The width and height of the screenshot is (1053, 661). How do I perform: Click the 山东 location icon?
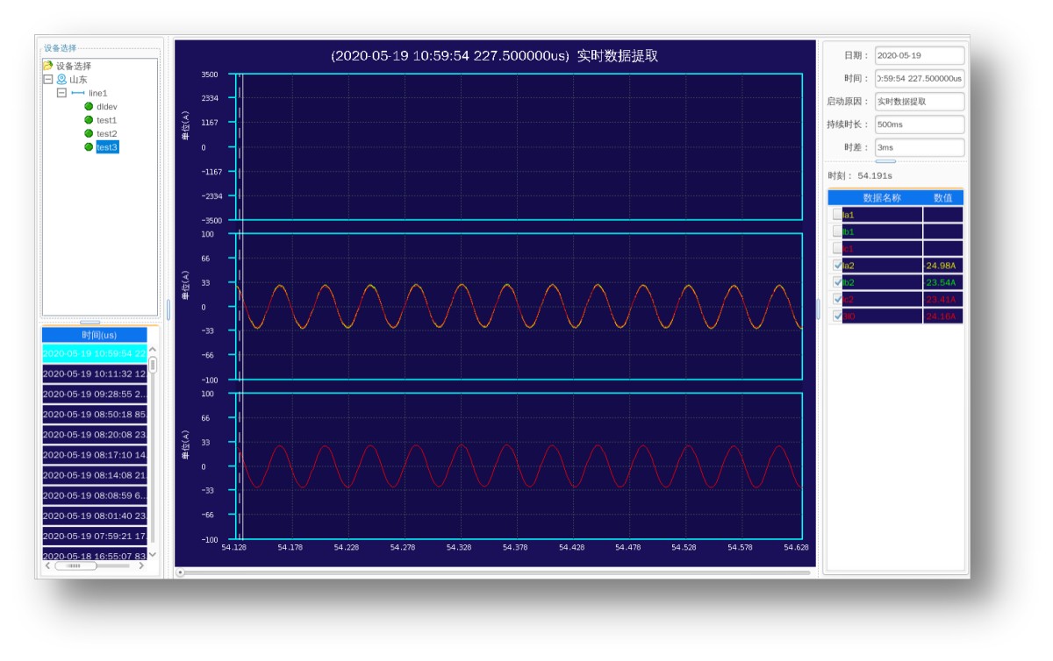coord(61,79)
